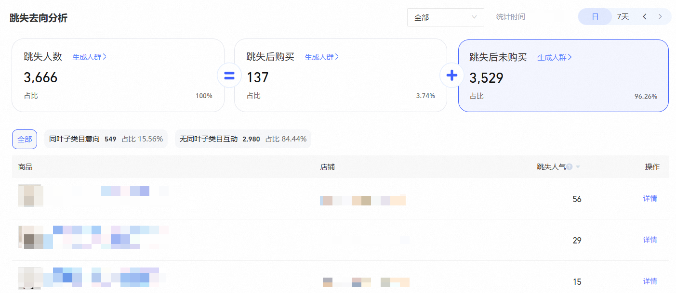Click the plus sign circle icon
676x293 pixels.
click(x=452, y=76)
